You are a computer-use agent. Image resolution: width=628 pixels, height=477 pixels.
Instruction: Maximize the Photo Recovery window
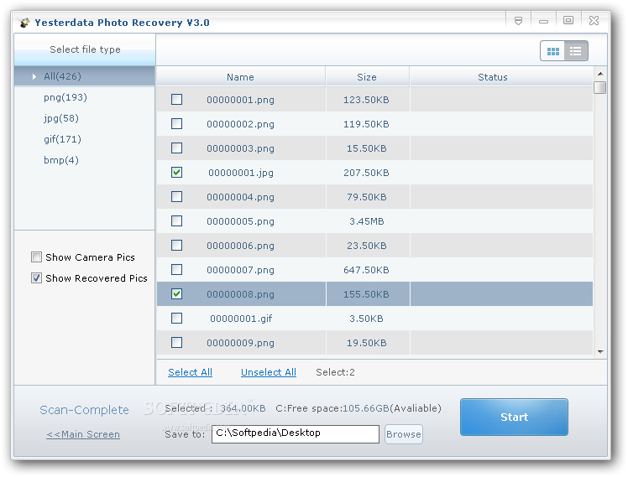[568, 20]
